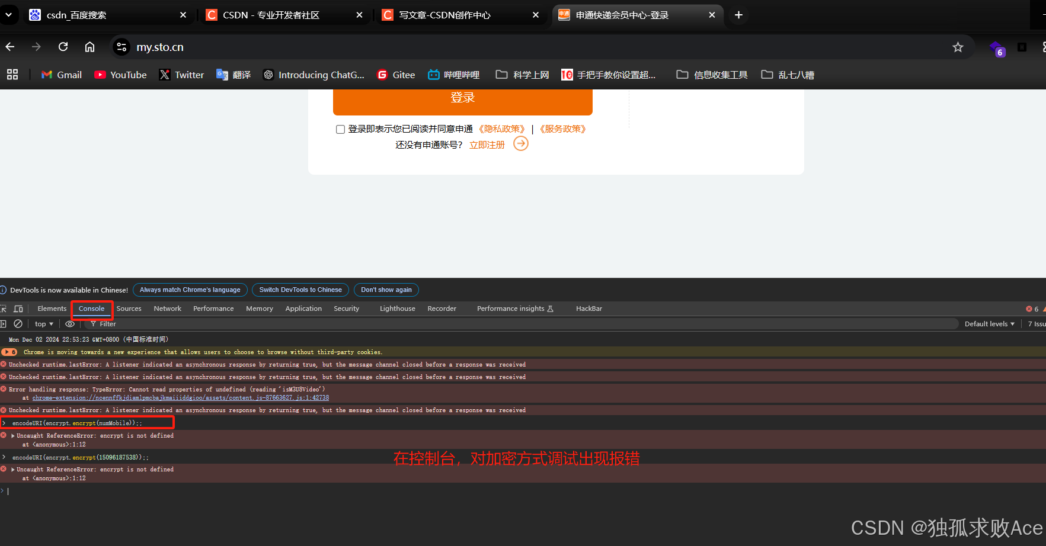
Task: Open the Filter icon in console toolbar
Action: 94,324
